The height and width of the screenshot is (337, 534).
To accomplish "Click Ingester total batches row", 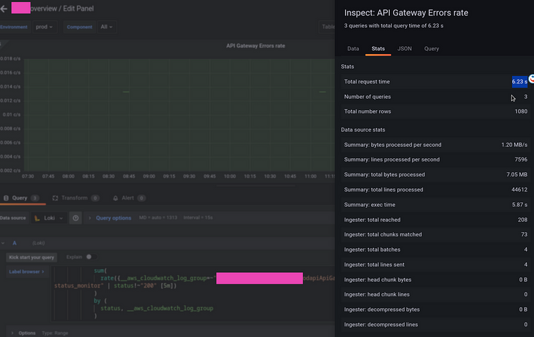I will 436,250.
